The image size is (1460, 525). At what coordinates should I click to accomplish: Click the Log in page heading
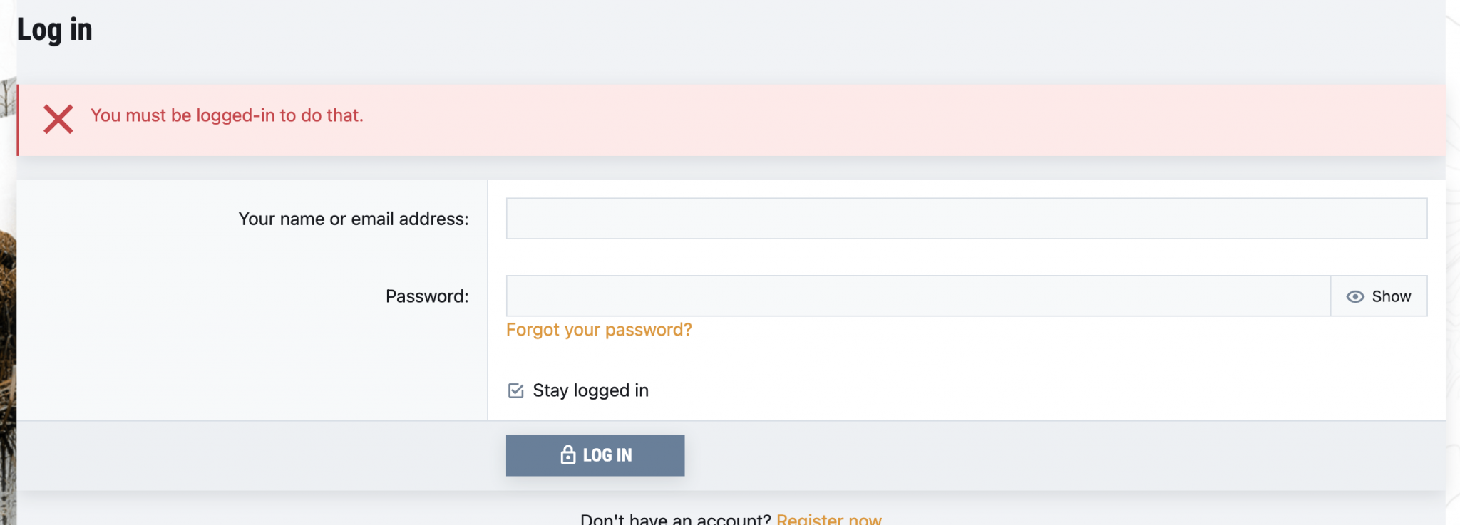55,30
